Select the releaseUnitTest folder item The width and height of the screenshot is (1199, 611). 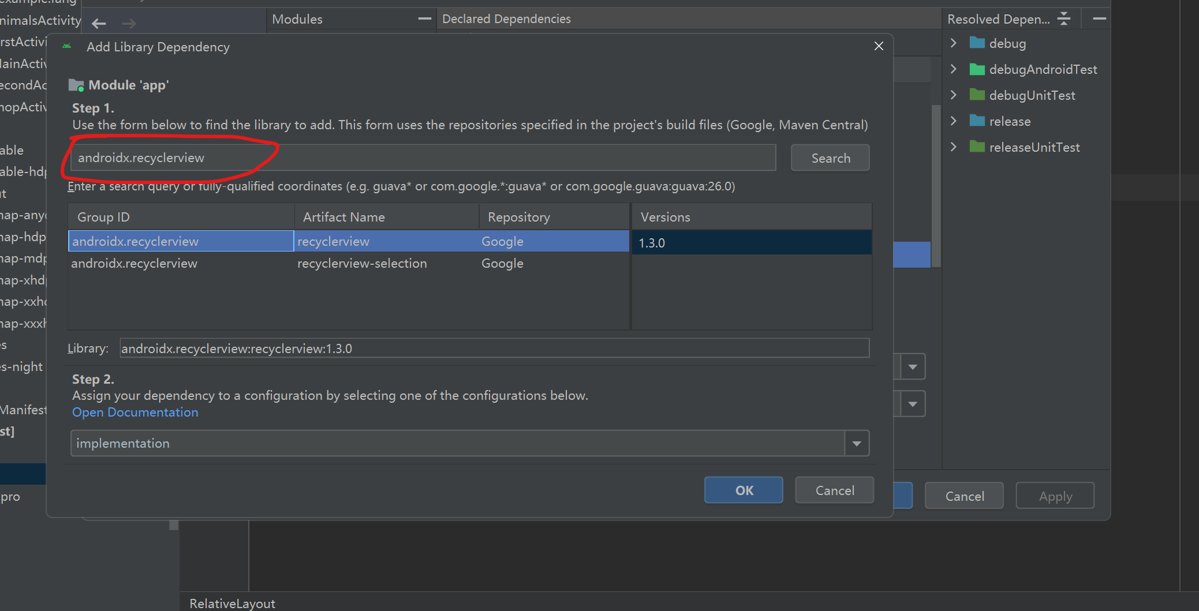tap(1025, 147)
